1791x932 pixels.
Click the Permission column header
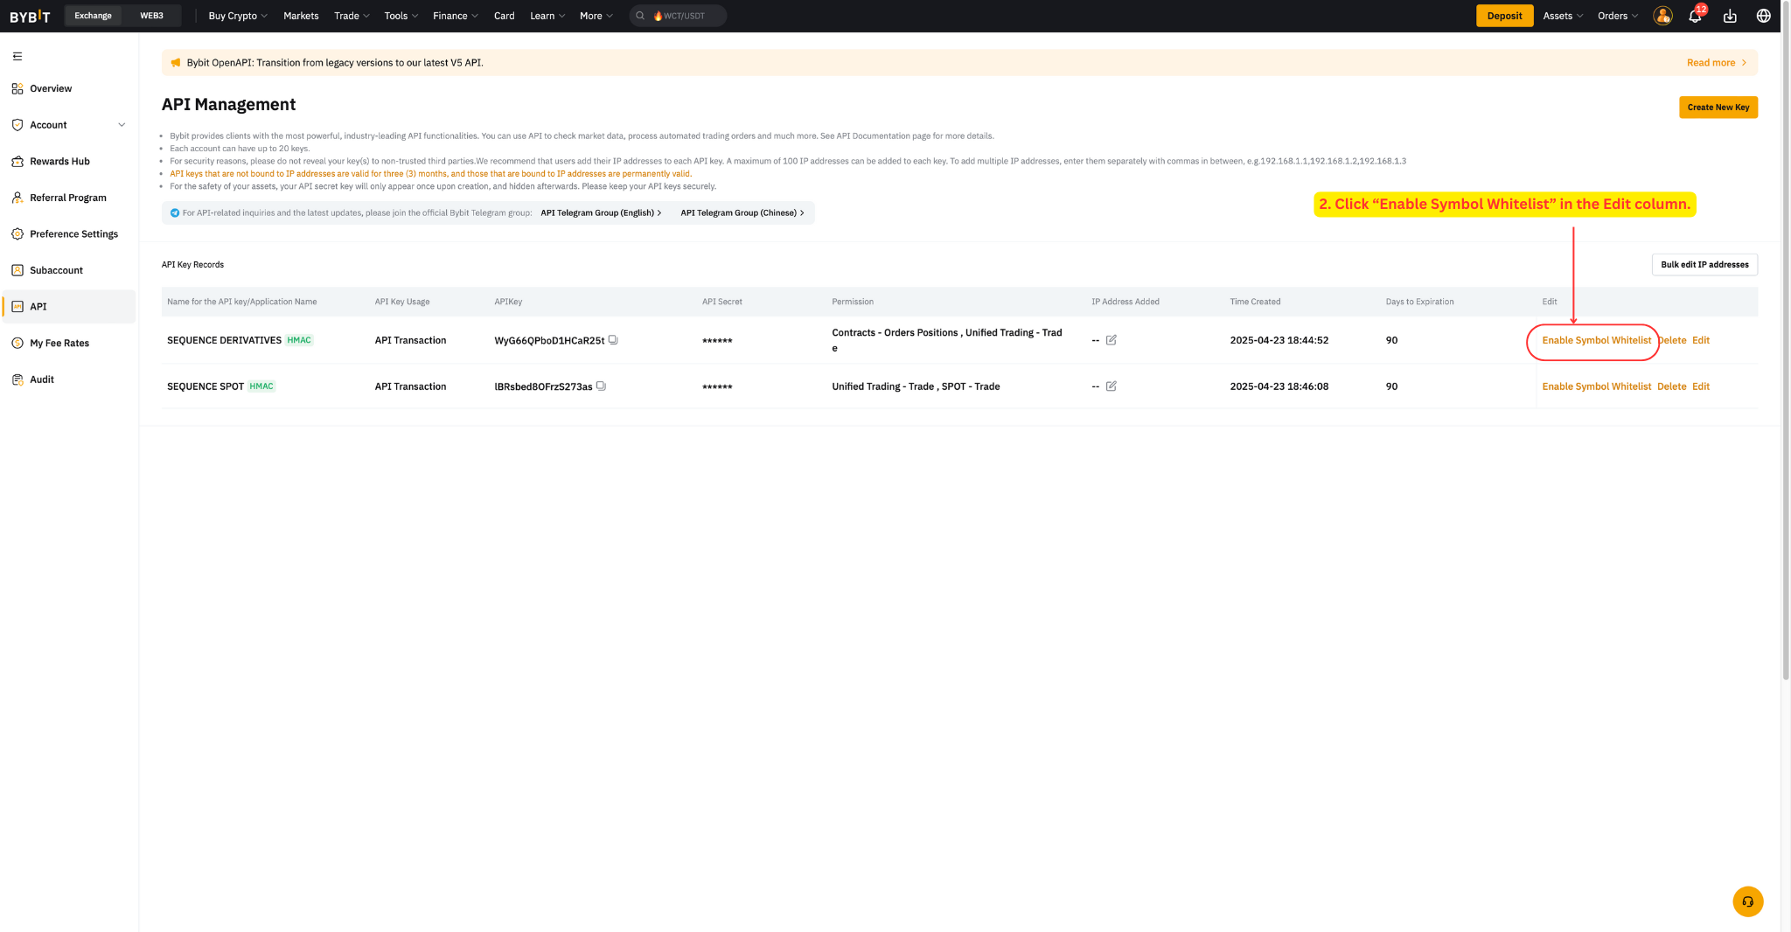[x=853, y=302]
